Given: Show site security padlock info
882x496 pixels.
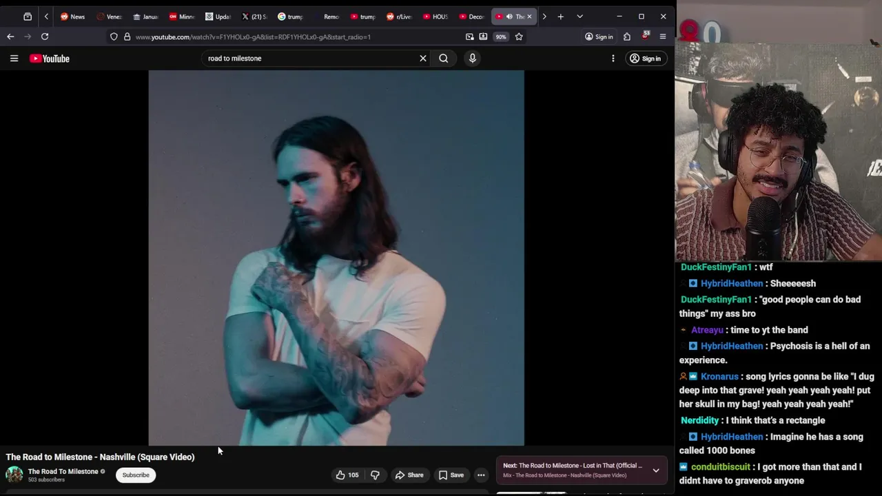Looking at the screenshot, I should point(127,37).
